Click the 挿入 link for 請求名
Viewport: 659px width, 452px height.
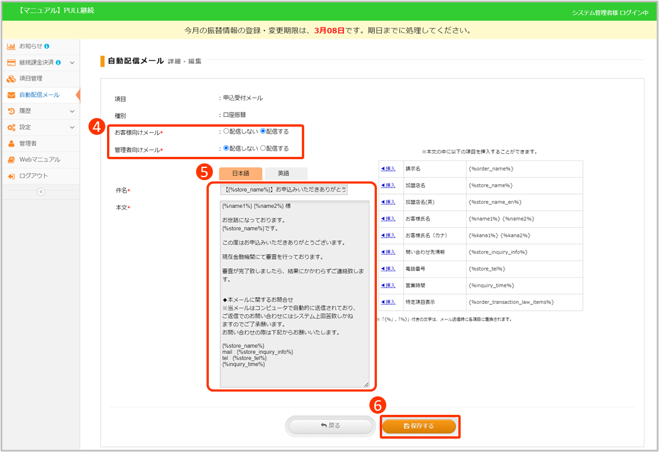point(388,169)
